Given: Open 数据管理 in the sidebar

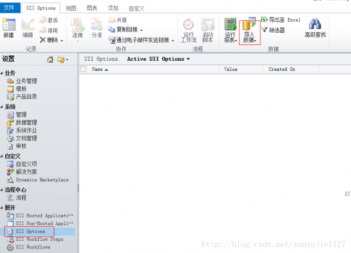Looking at the screenshot, I should 22,123.
